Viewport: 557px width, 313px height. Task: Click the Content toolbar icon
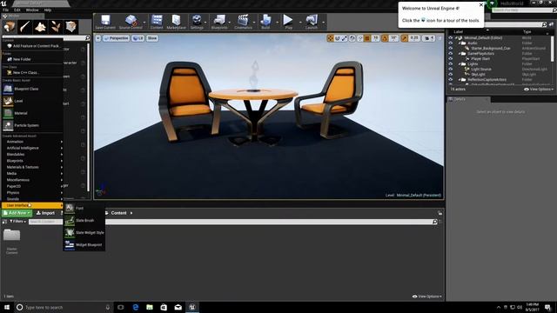tap(157, 22)
